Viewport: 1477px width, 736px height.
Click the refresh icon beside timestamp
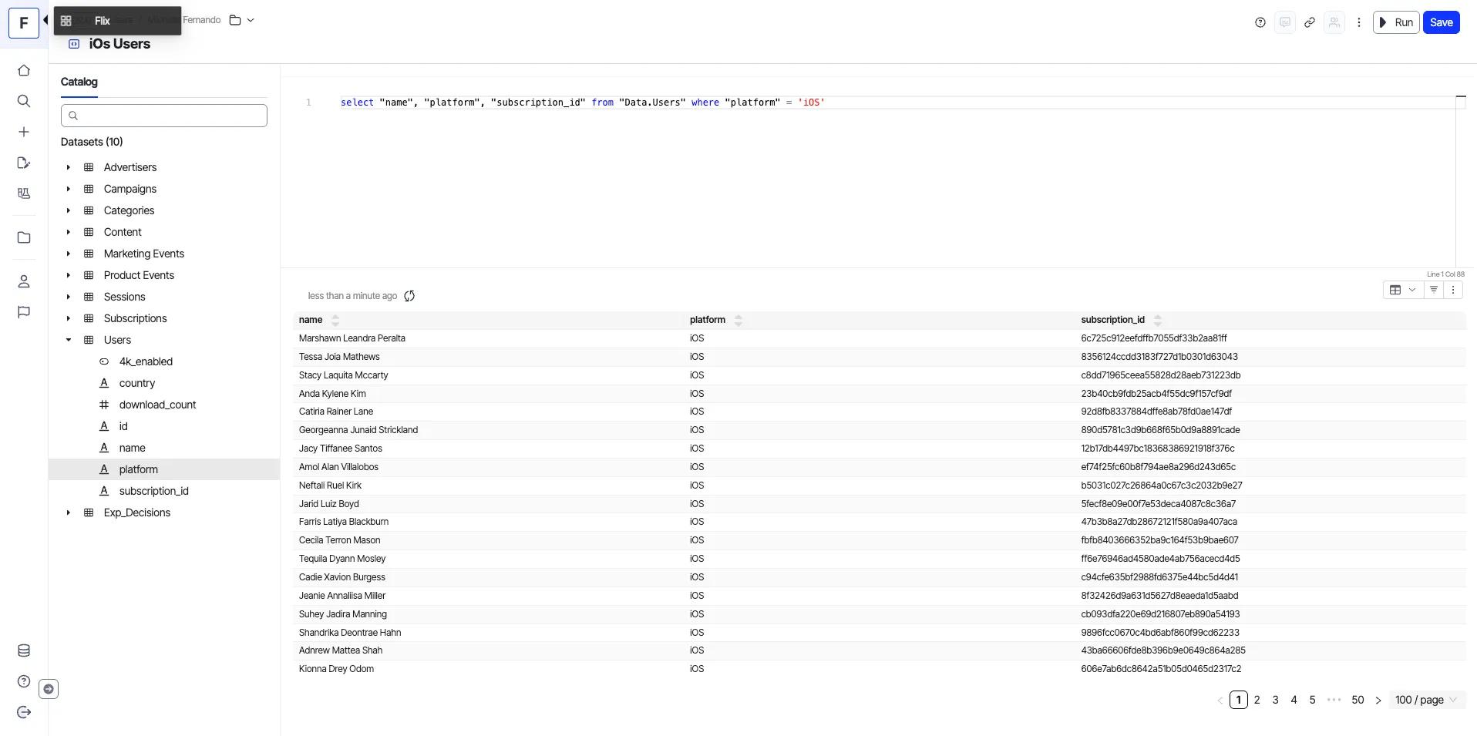coord(409,296)
